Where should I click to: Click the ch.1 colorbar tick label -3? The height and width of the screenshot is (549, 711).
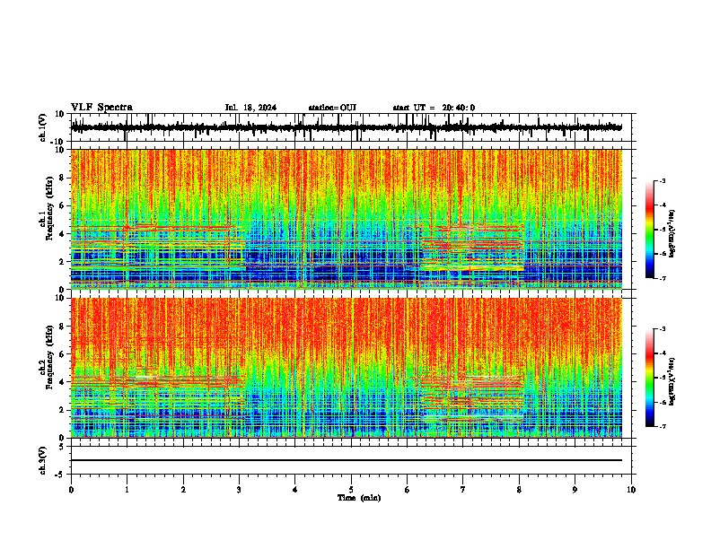662,180
